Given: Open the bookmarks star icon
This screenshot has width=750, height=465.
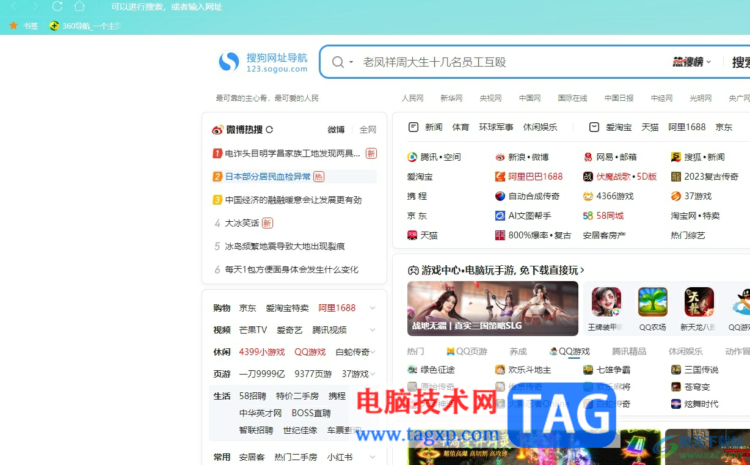Looking at the screenshot, I should click(x=13, y=26).
